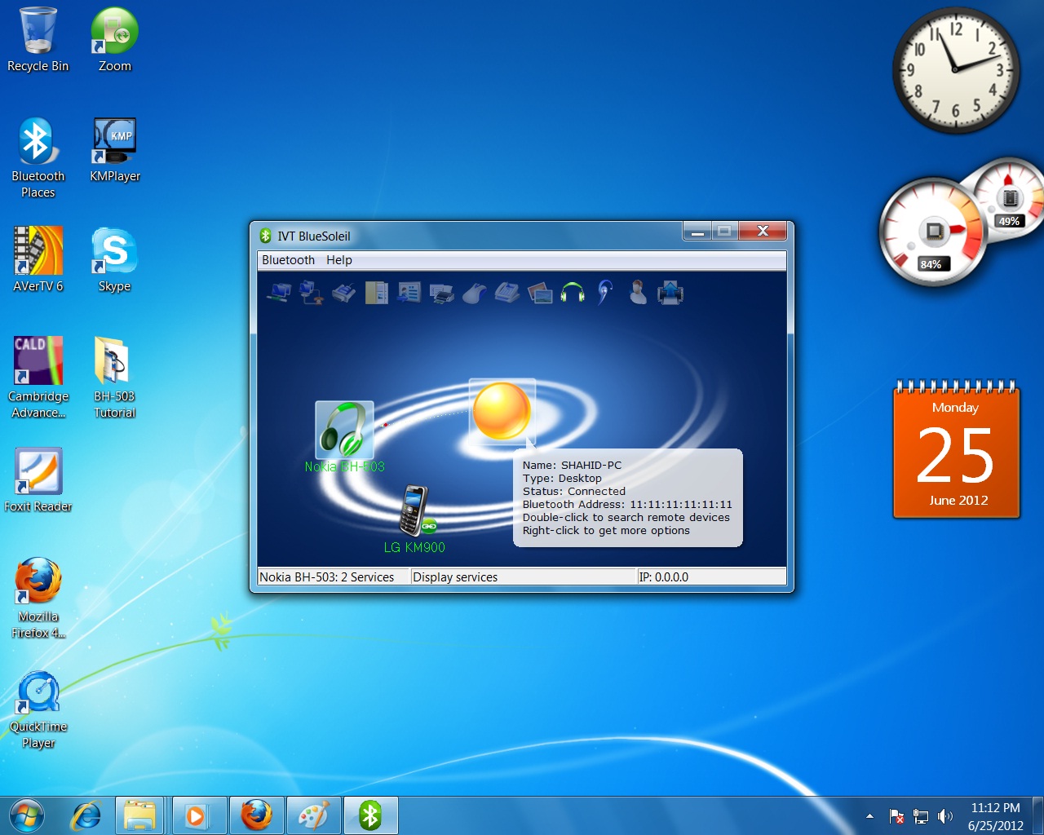This screenshot has height=835, width=1044.
Task: Select the Bluetooth Serial Port service icon
Action: 344,292
